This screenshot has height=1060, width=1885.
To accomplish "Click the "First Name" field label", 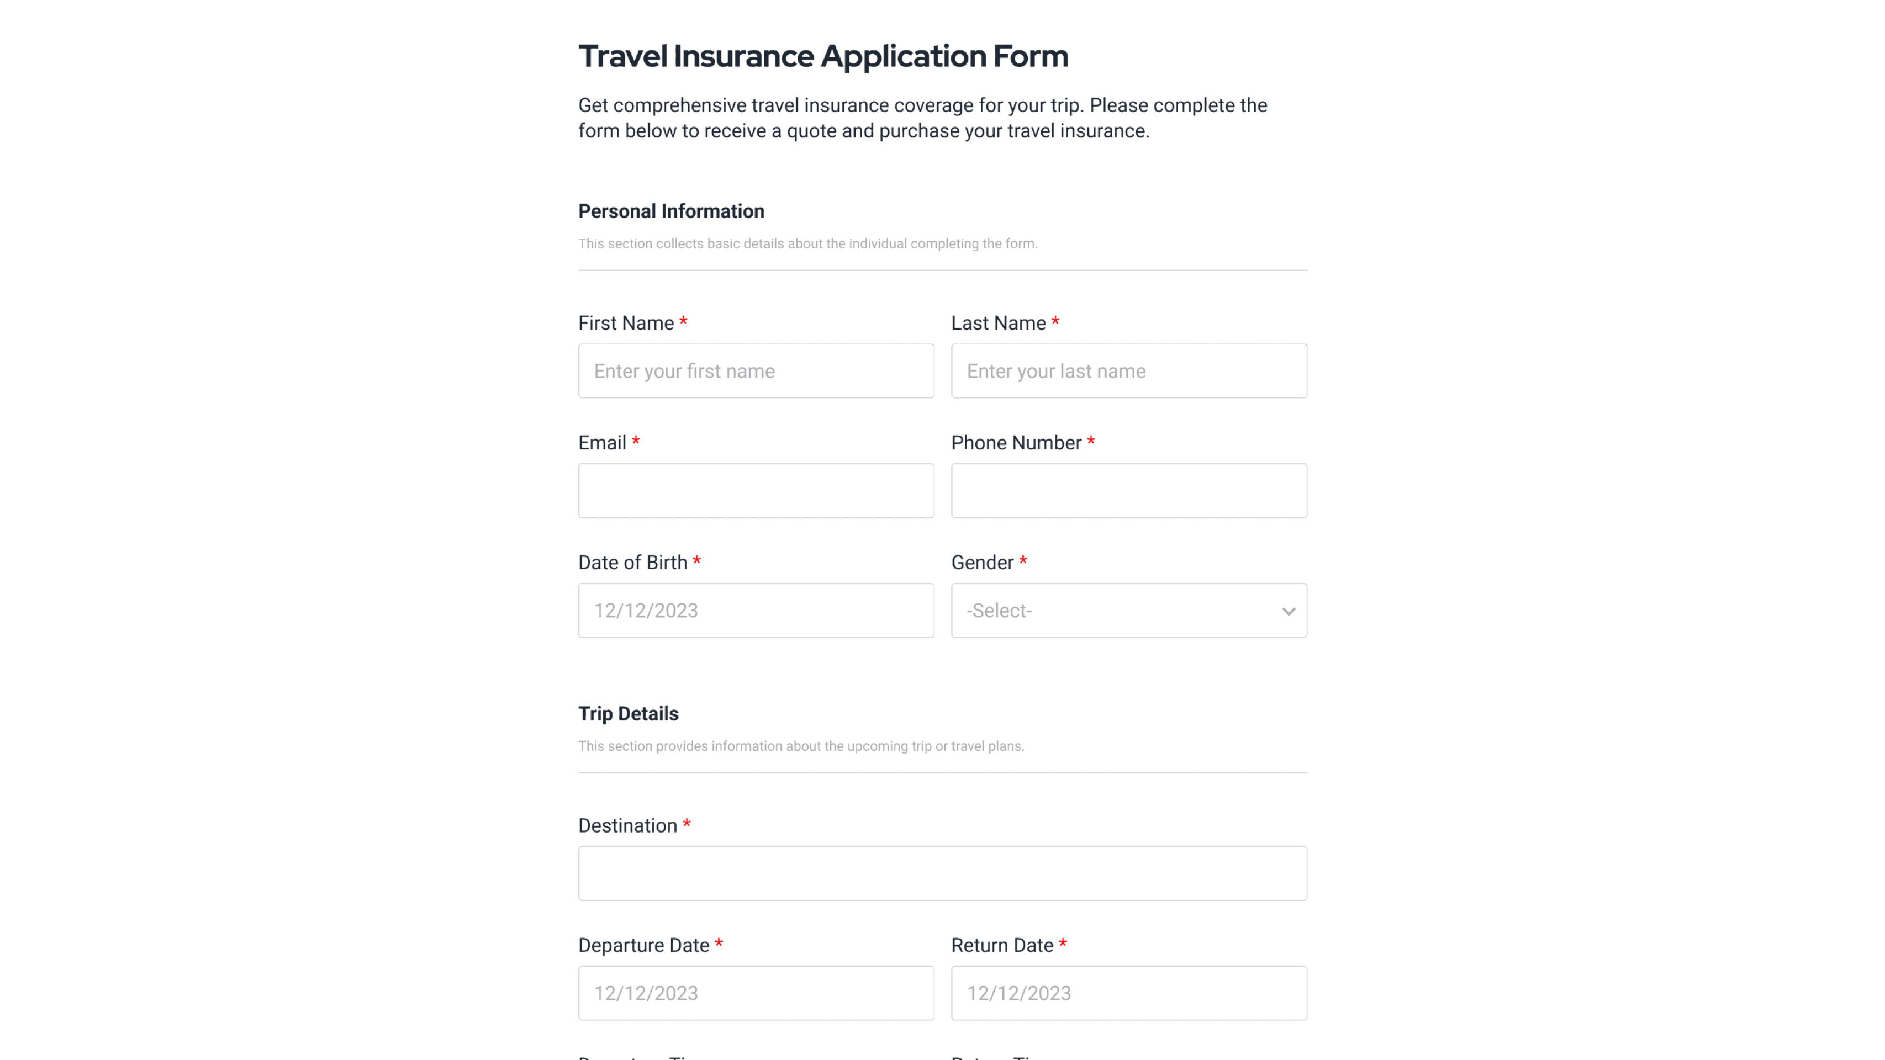I will 626,324.
